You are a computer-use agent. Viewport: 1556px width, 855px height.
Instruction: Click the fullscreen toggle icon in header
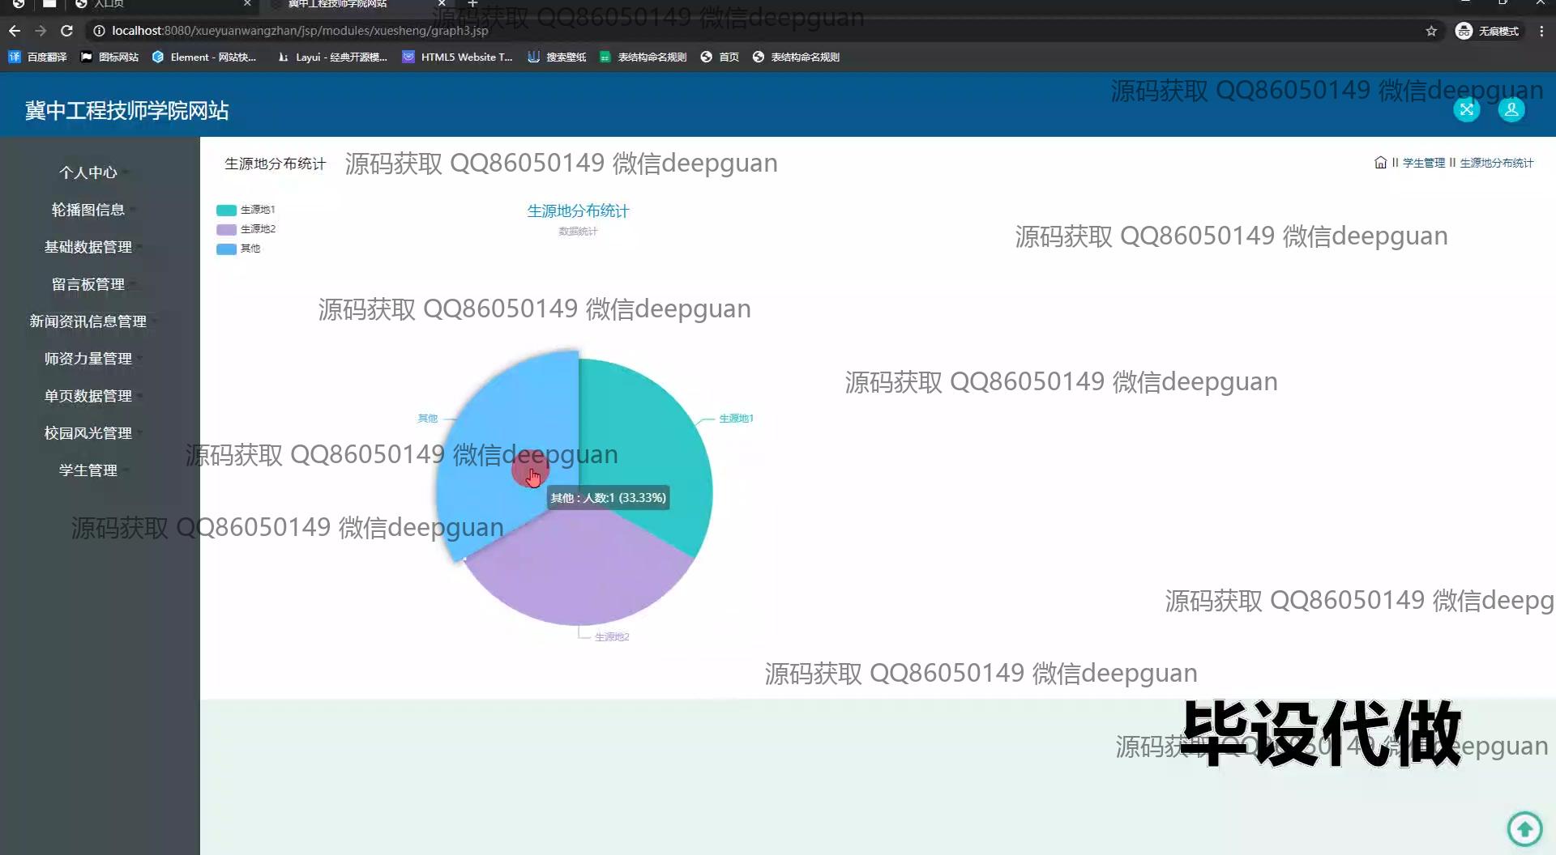[x=1466, y=110]
